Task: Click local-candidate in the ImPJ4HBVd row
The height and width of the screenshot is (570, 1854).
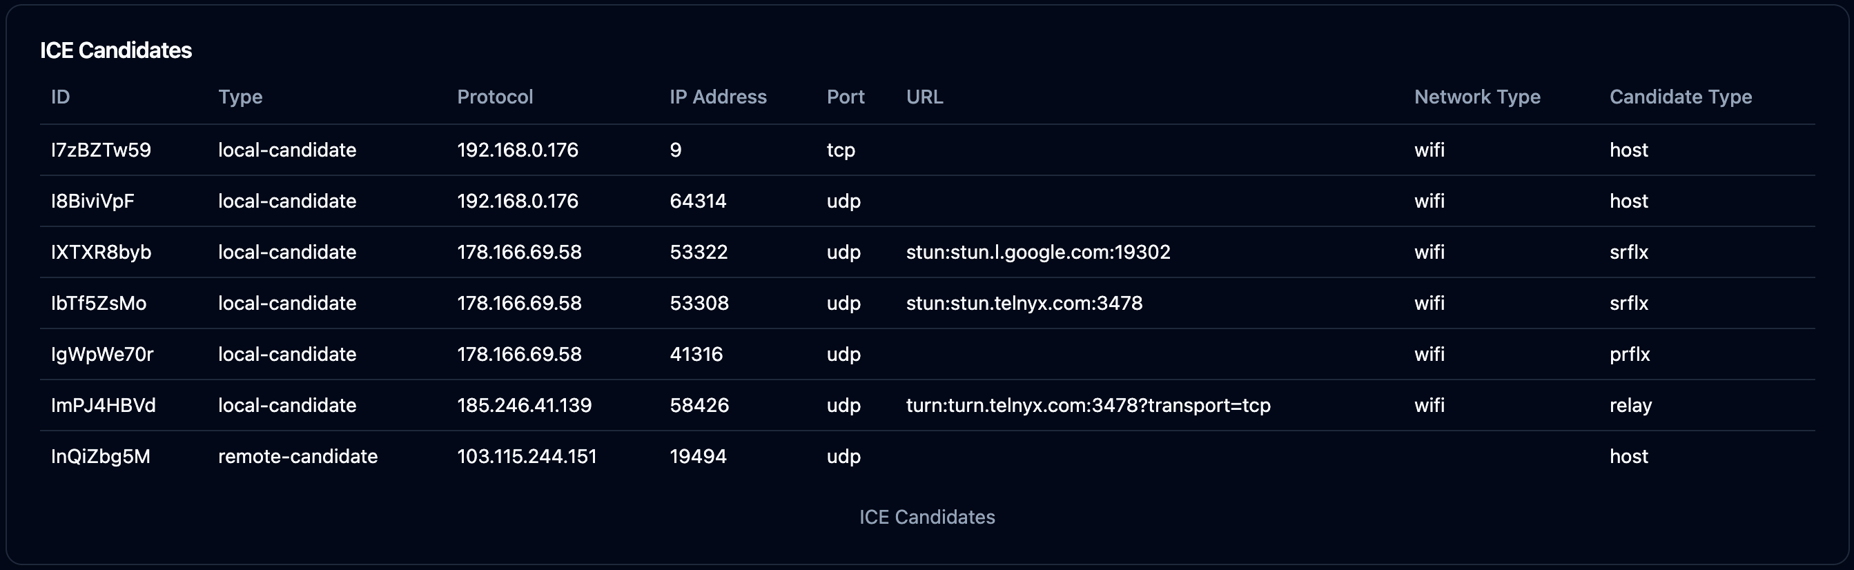Action: tap(287, 405)
